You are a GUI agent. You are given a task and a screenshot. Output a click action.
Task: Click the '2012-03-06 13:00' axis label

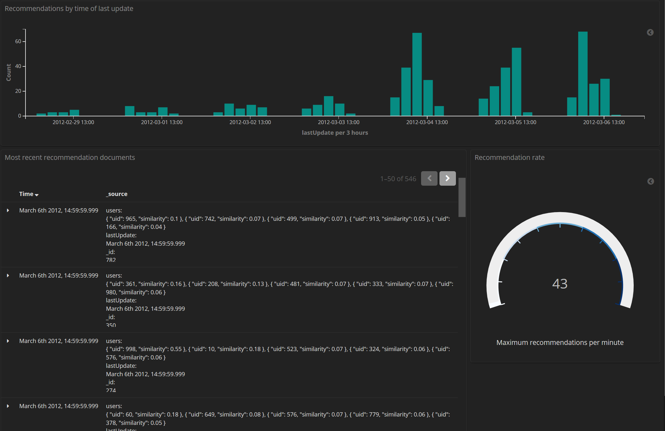pyautogui.click(x=604, y=122)
